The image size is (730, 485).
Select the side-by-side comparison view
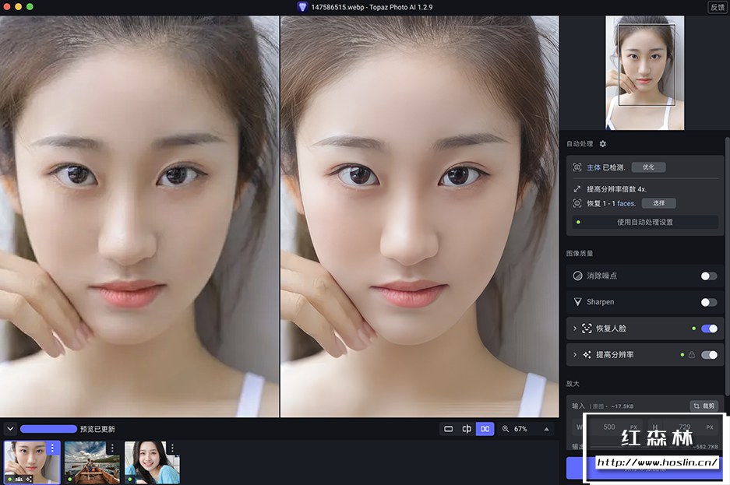(485, 429)
